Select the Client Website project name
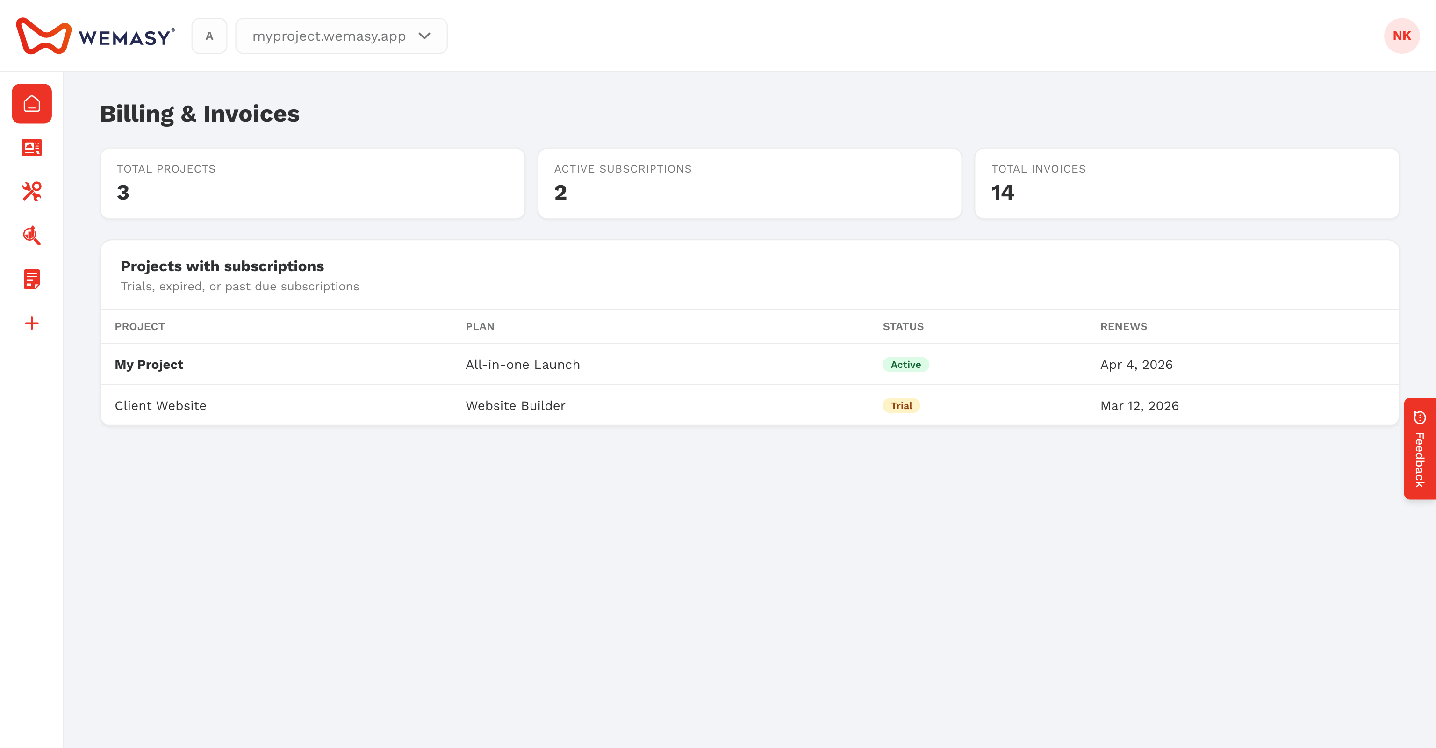 click(x=160, y=406)
